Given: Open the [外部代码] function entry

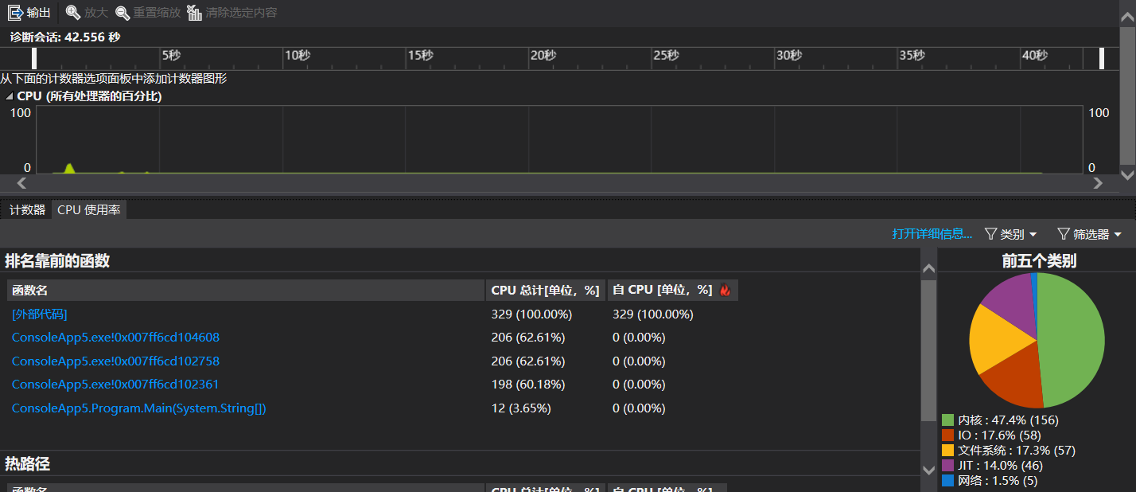Looking at the screenshot, I should tap(39, 314).
